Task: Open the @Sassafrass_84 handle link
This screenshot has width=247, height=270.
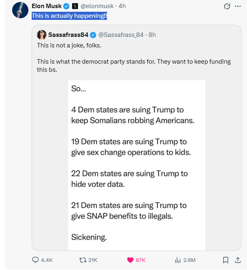Action: coord(121,34)
